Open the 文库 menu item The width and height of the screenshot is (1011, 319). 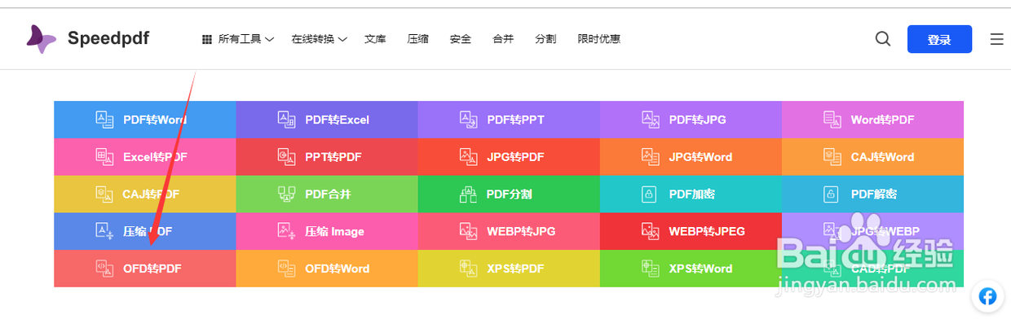(375, 39)
